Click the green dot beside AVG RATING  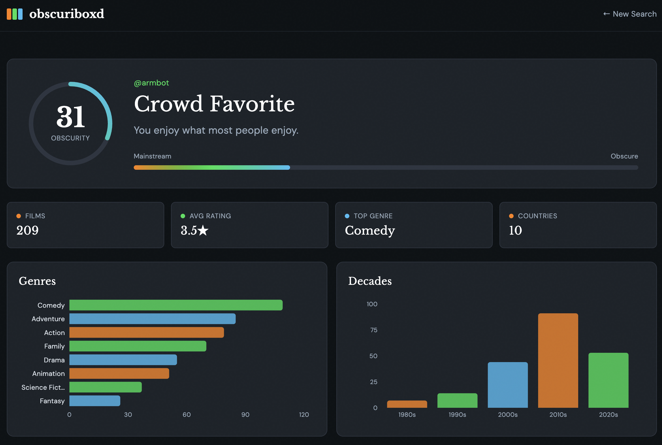coord(183,216)
